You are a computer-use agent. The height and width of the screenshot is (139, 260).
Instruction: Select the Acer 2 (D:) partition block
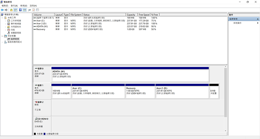click(x=182, y=91)
